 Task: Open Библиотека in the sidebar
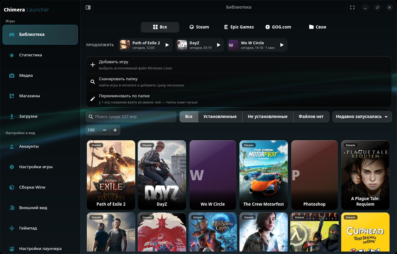(x=40, y=35)
